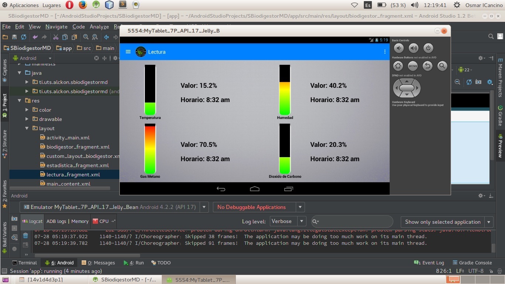
Task: Raise the volume using the emulator volume-up button
Action: (x=413, y=48)
